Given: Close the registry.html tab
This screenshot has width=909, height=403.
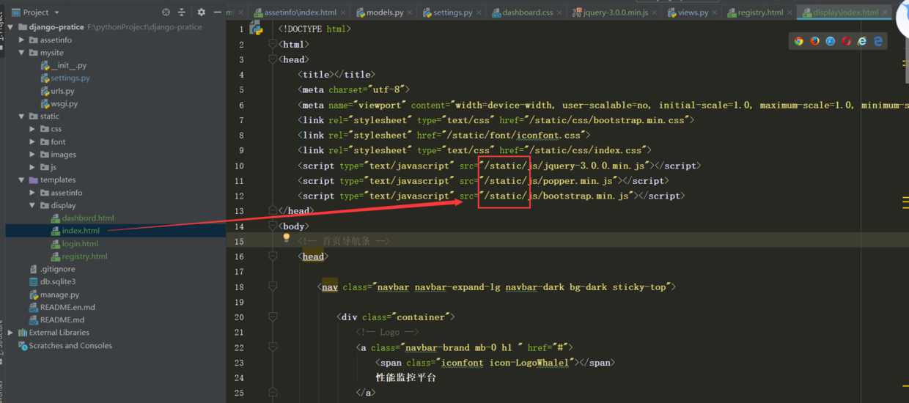Looking at the screenshot, I should point(790,12).
